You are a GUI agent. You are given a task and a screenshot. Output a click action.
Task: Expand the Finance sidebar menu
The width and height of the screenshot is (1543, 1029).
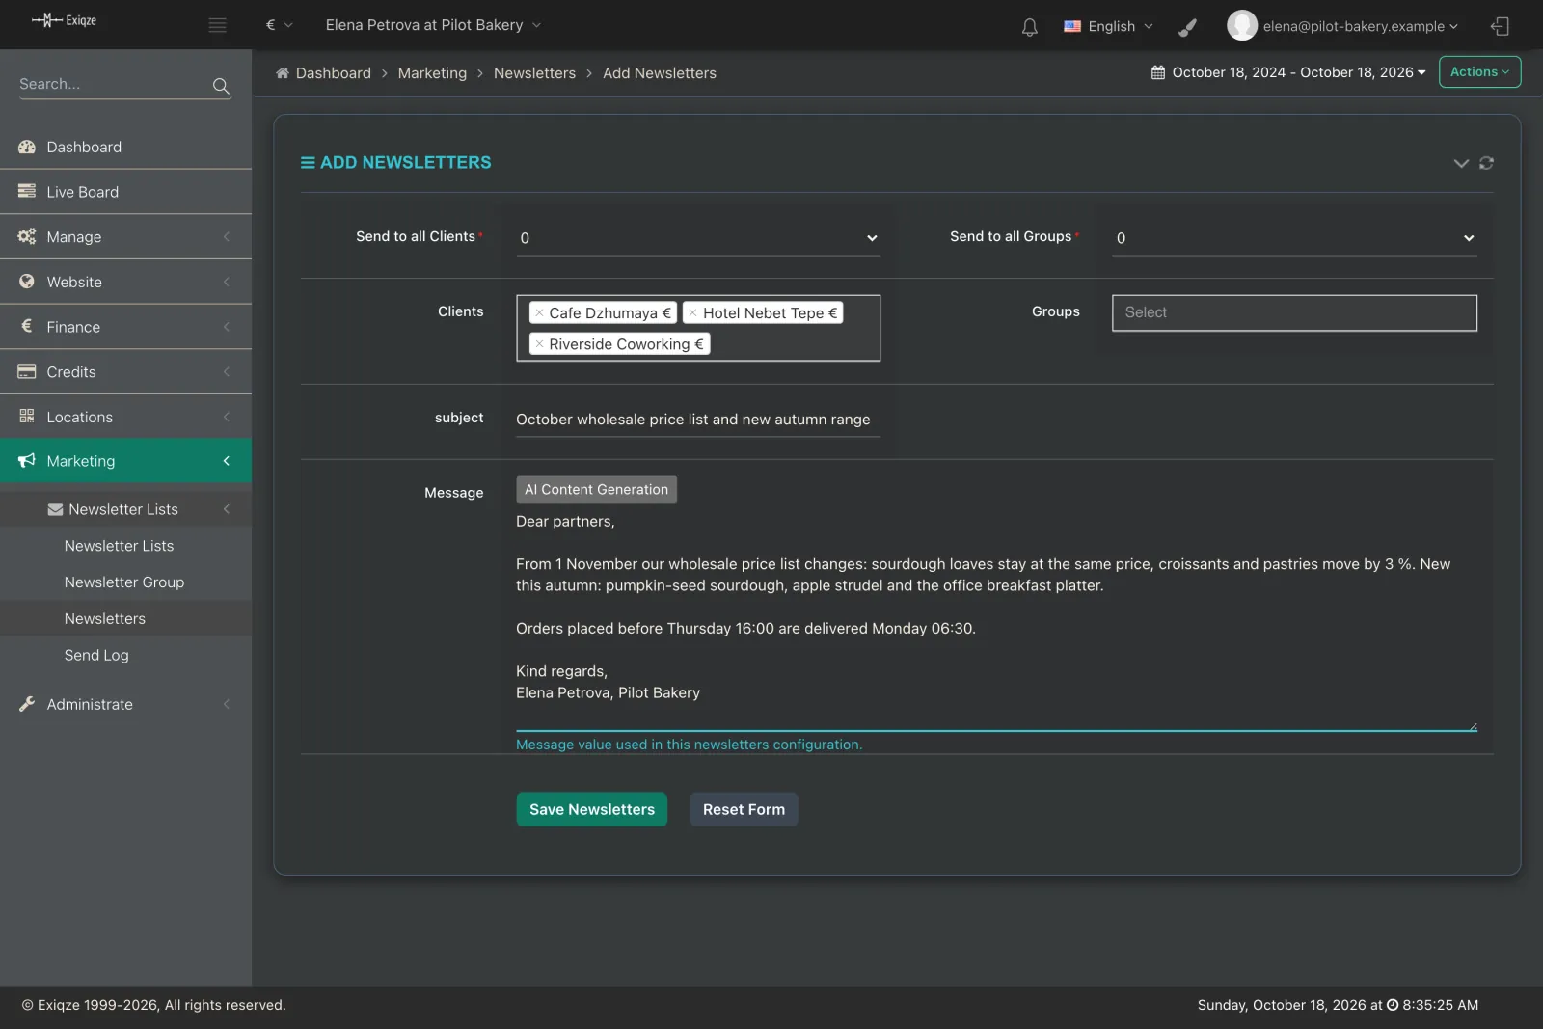point(125,327)
